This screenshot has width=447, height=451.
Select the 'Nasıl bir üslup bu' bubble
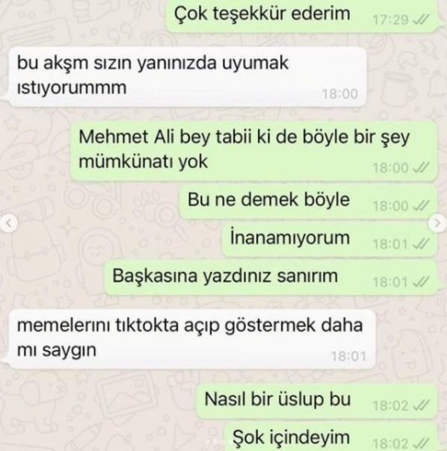pyautogui.click(x=317, y=401)
